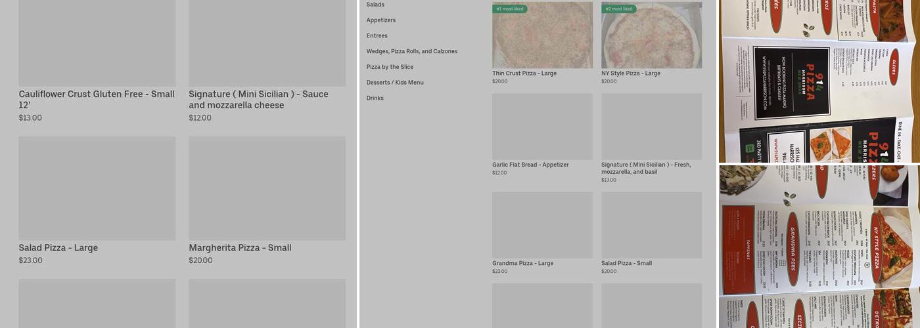Click the $23.00 price under Salad Pizza - Large
This screenshot has height=328, width=920.
31,260
